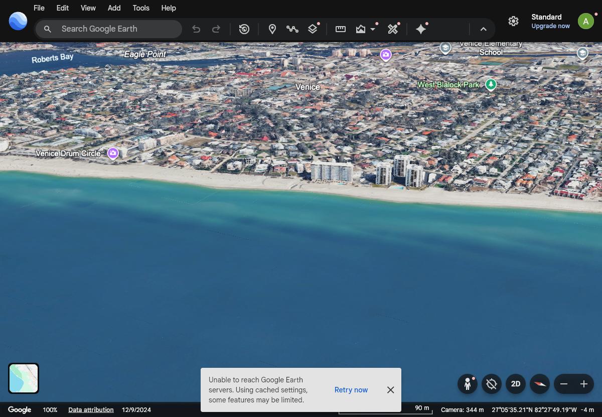The image size is (602, 417).
Task: Reset orientation with the compass
Action: (540, 384)
